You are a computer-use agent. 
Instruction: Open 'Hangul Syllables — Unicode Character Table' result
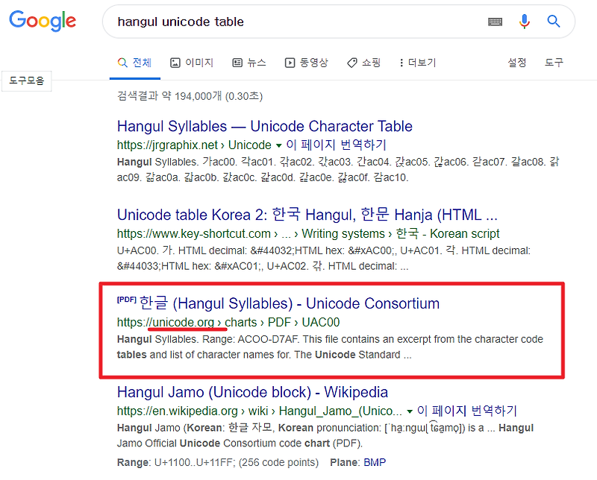(x=265, y=126)
